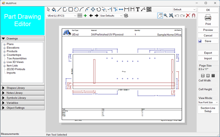Expand the Object Settings panel

click(x=23, y=108)
